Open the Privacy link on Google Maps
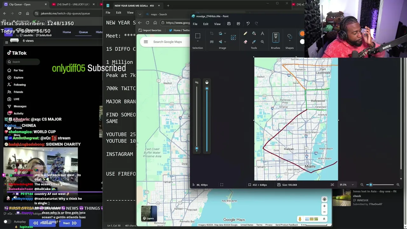Viewport: 407px width, 229px height. (269, 225)
